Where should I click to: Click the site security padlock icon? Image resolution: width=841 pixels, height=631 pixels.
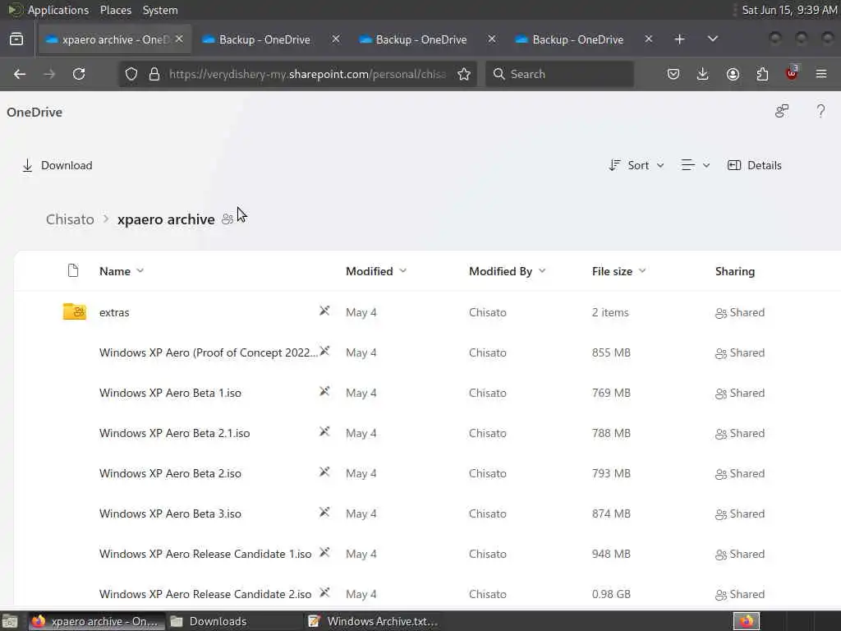tap(154, 74)
